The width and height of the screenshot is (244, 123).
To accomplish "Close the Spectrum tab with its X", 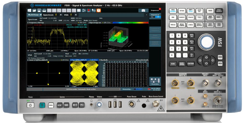I will (61, 15).
